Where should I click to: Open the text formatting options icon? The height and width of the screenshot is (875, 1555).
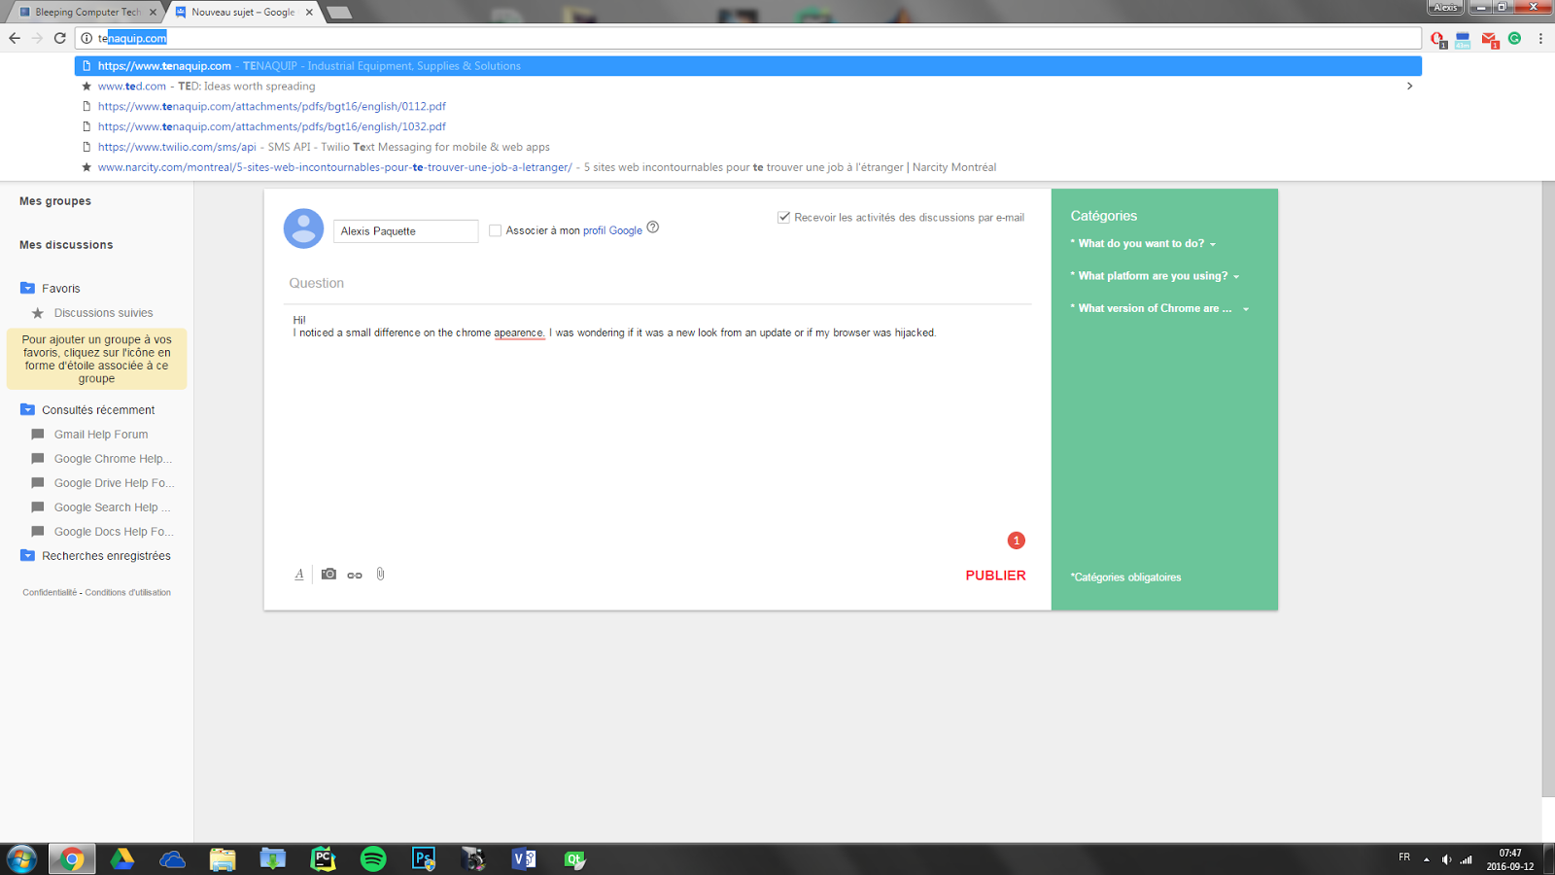coord(299,574)
